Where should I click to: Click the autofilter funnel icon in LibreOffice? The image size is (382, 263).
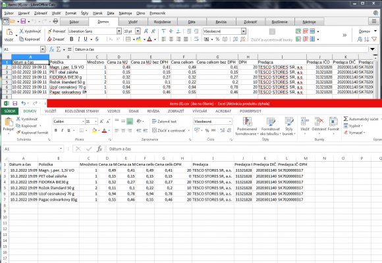[x=374, y=39]
